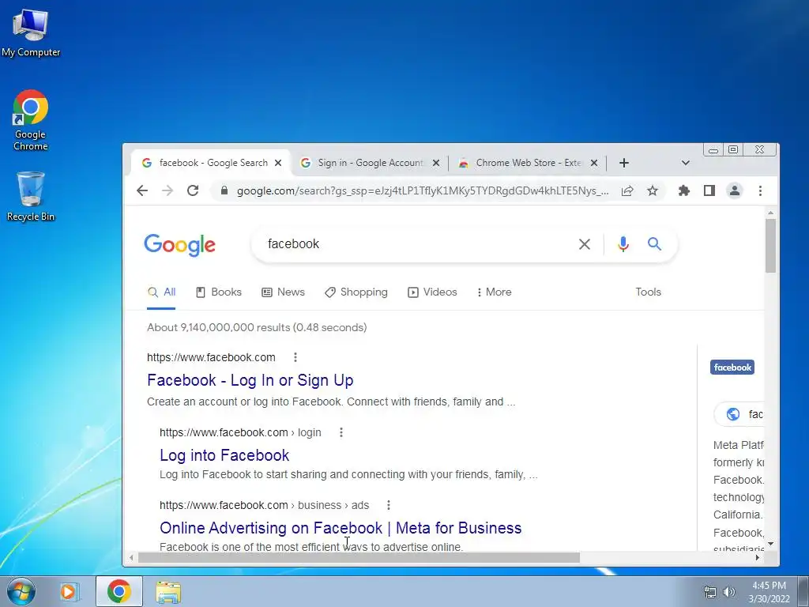The width and height of the screenshot is (809, 607).
Task: Switch to the Chrome Web Store tab
Action: click(527, 163)
